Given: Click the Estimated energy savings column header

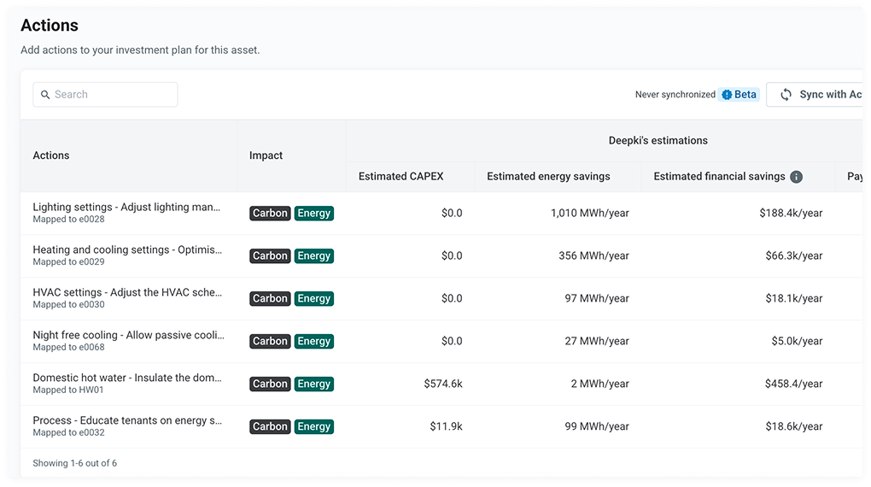Looking at the screenshot, I should [548, 177].
